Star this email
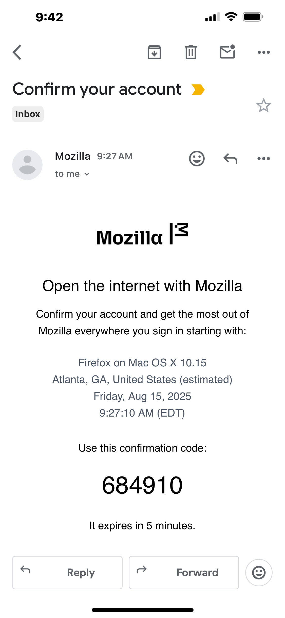Viewport: 285px width, 618px height. tap(263, 105)
